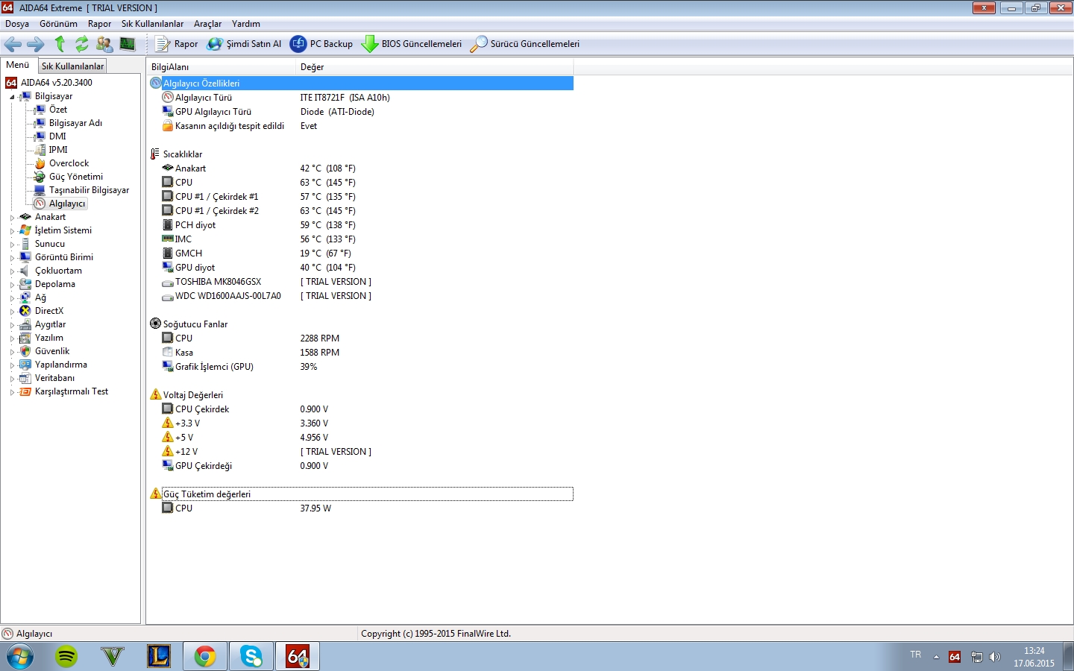Go up one level with green arrow

coord(60,44)
